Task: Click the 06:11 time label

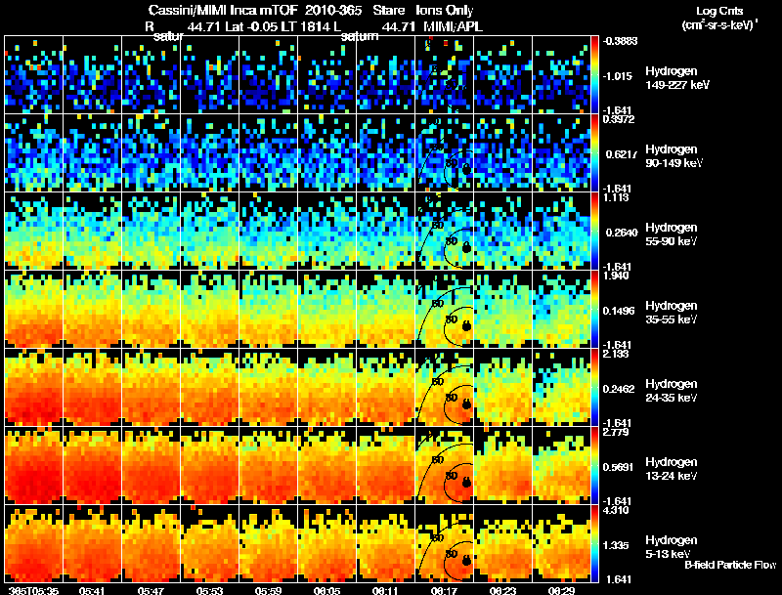Action: [x=385, y=590]
